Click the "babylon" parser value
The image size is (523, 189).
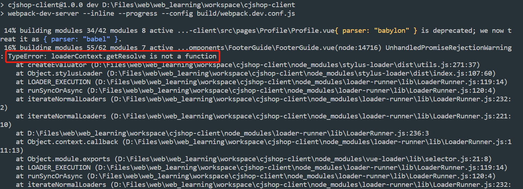pos(392,31)
